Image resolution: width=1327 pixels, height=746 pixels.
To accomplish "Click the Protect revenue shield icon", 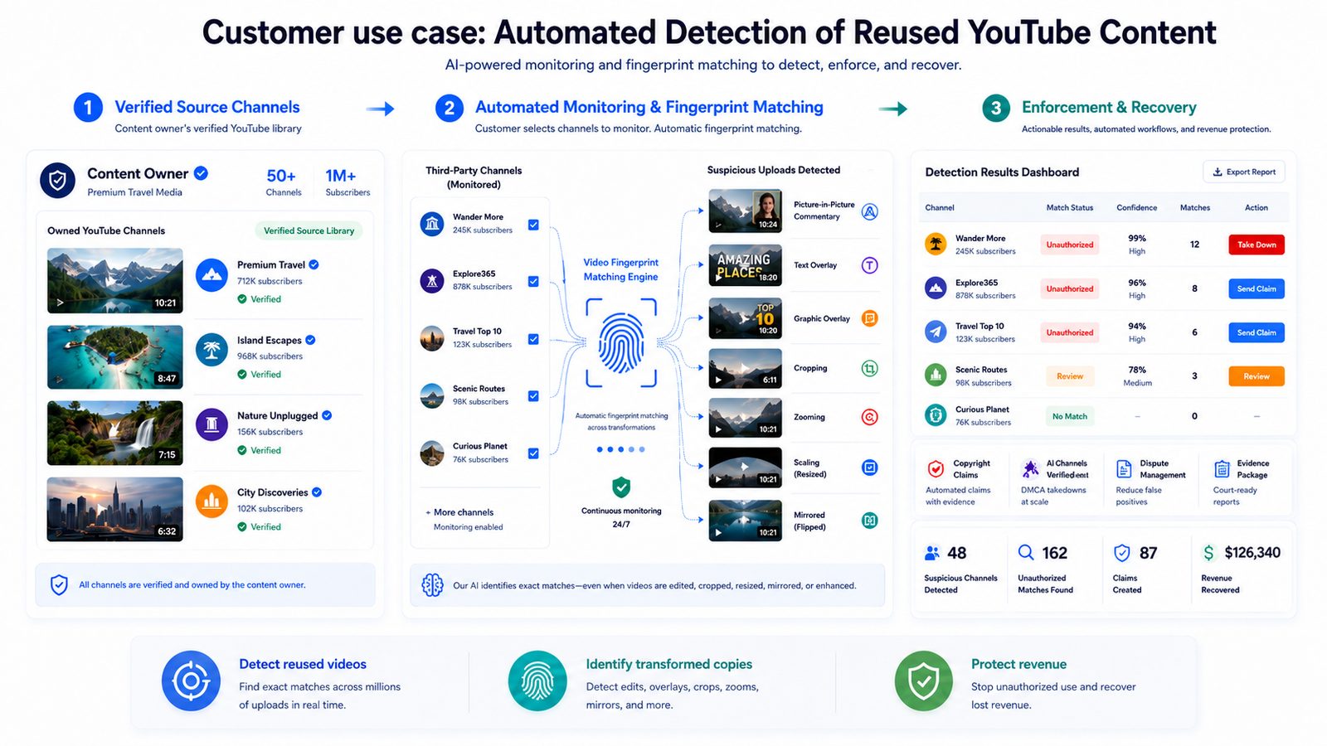I will [x=924, y=681].
